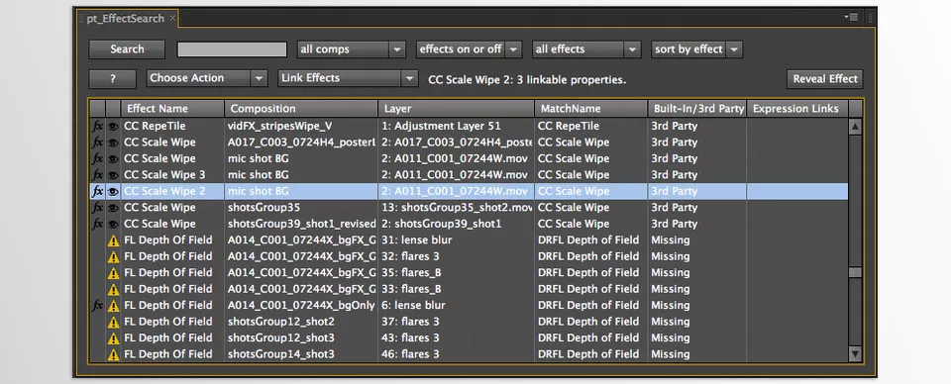
Task: Select A014_C001_07244X_bgOnly composition cell
Action: [301, 305]
